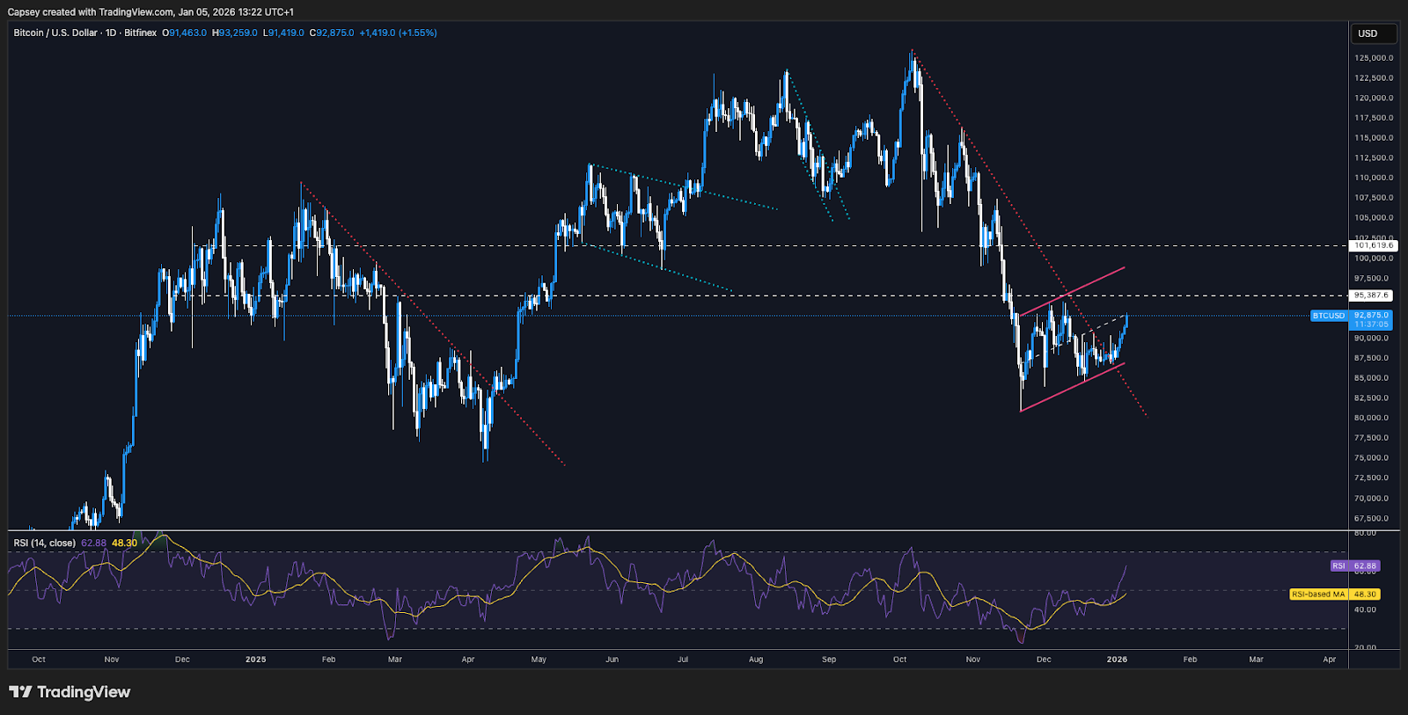Open the USD currency selector
Viewport: 1408px width, 715px height.
click(1373, 33)
